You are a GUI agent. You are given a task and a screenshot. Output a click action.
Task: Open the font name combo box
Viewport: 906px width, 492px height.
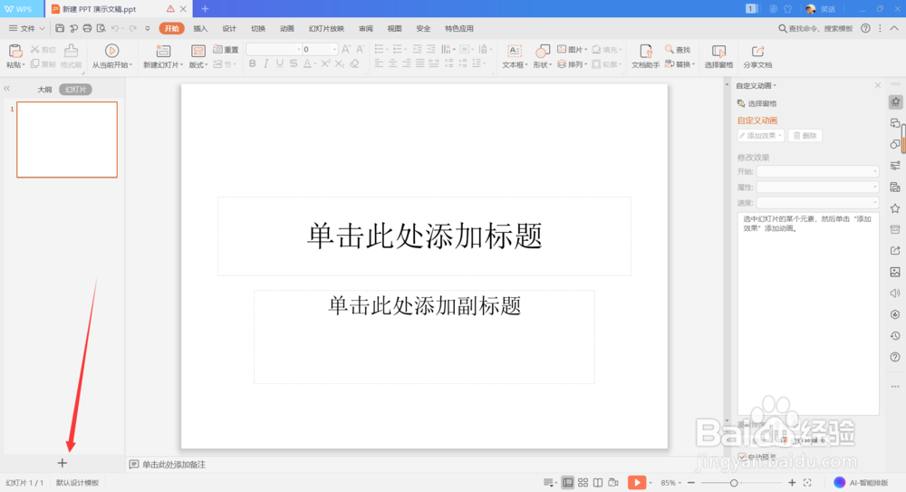click(274, 49)
